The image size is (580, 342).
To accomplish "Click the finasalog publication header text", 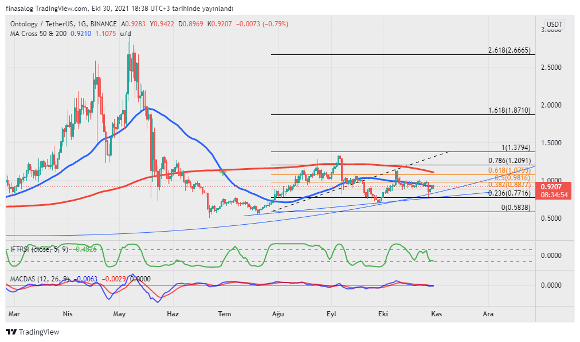I will click(119, 8).
